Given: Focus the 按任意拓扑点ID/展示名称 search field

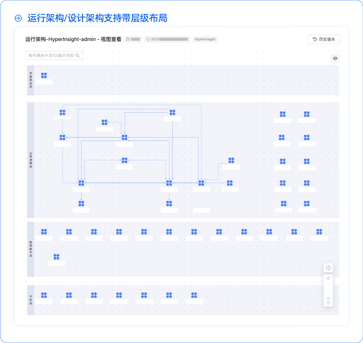Looking at the screenshot, I should [x=54, y=55].
